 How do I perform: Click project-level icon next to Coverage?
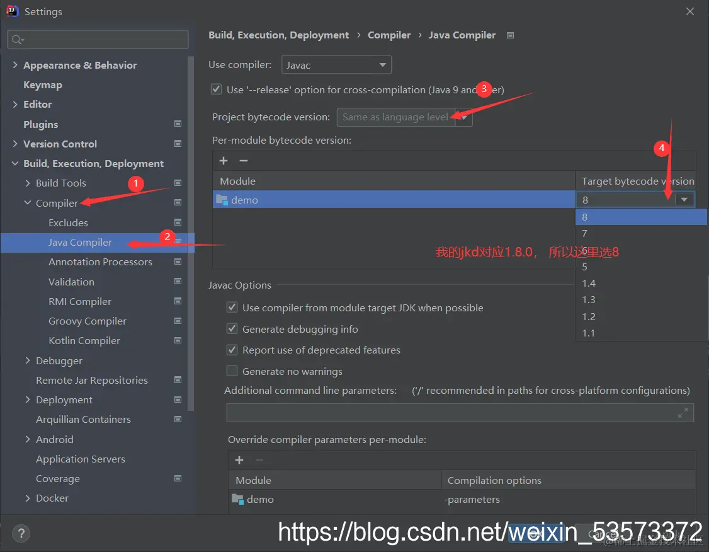tap(178, 478)
